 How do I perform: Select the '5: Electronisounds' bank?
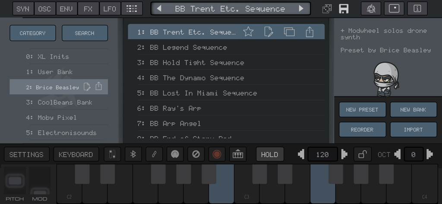(x=59, y=132)
